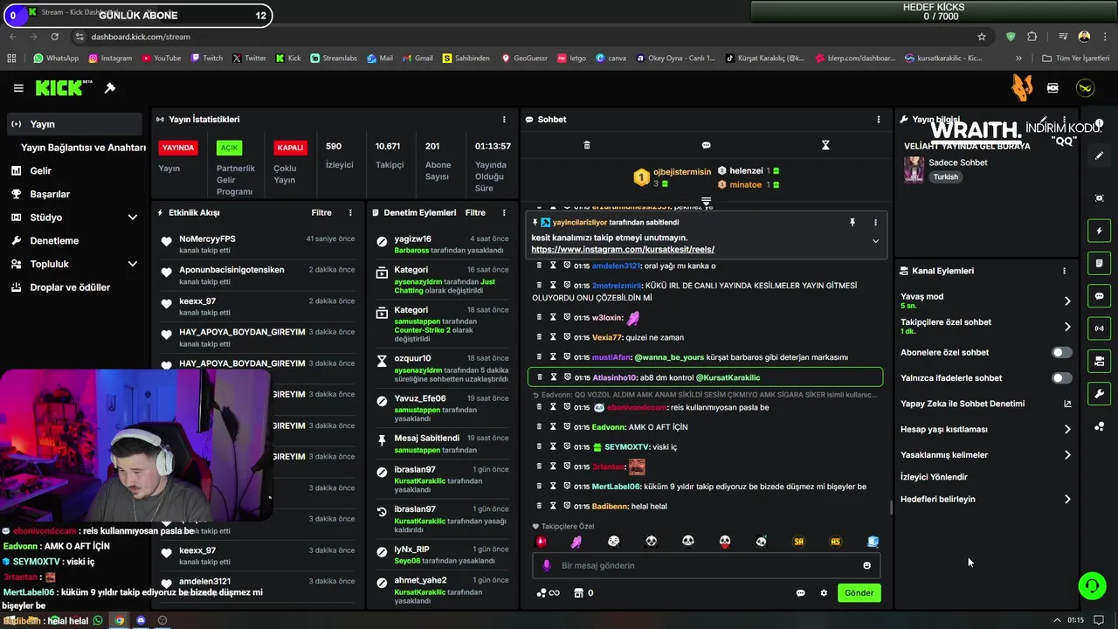Click the green Gönder button
The image size is (1118, 629).
point(859,593)
